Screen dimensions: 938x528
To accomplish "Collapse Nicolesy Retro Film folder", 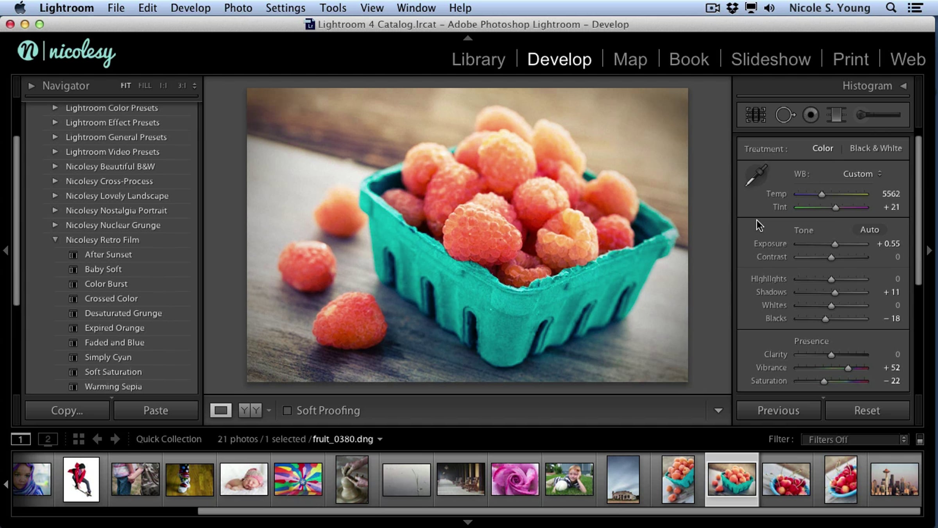I will pos(55,239).
